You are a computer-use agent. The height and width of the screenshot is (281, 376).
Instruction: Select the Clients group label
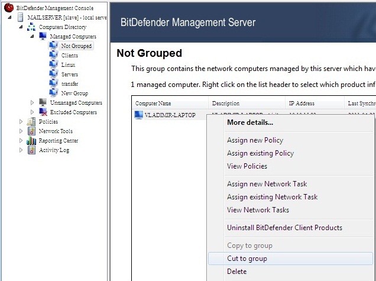click(x=70, y=55)
